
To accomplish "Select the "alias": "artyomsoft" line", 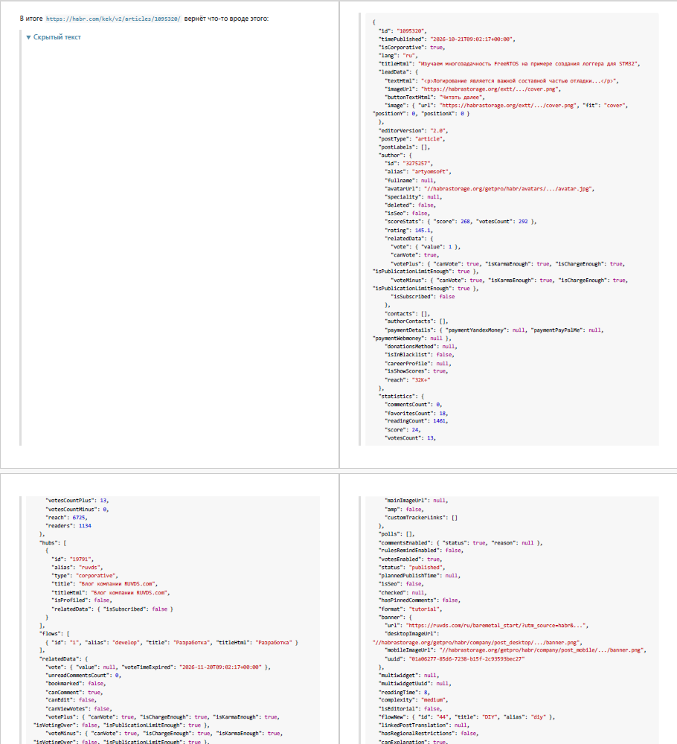I will coord(417,172).
